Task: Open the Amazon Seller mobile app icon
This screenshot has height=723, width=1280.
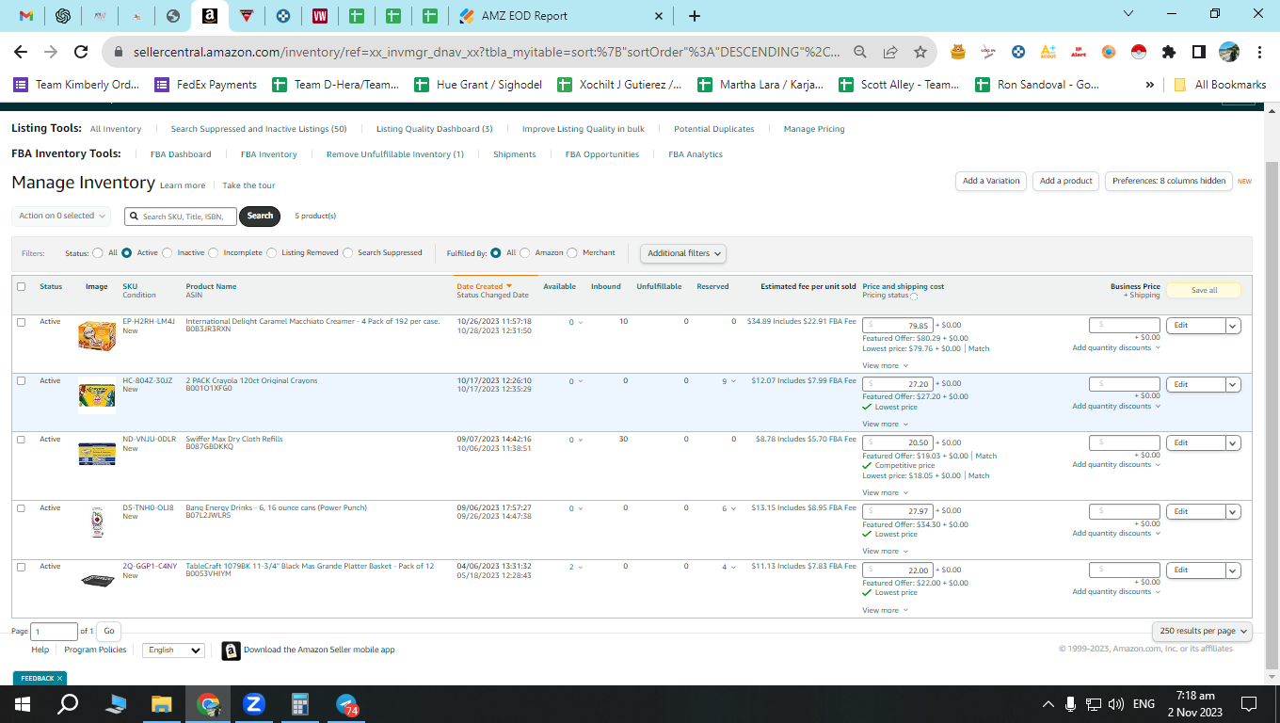Action: click(231, 651)
